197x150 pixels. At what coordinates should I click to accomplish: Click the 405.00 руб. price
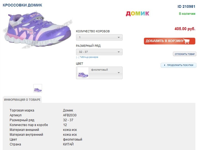point(185,29)
